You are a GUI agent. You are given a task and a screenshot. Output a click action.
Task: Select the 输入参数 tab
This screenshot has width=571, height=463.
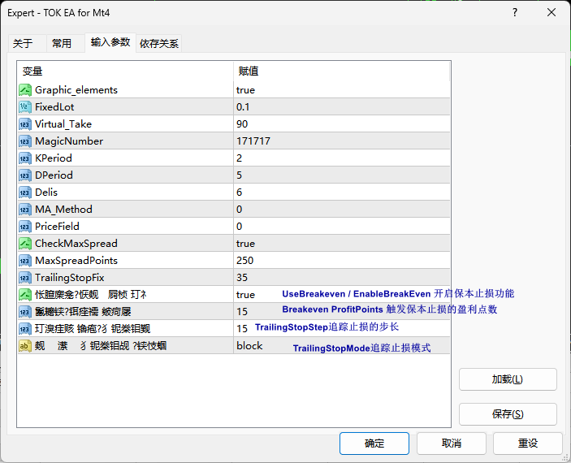click(x=110, y=42)
